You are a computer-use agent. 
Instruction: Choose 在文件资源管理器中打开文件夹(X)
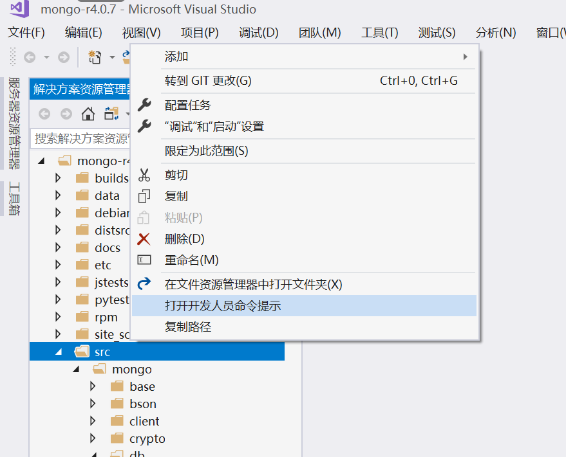tap(304, 284)
